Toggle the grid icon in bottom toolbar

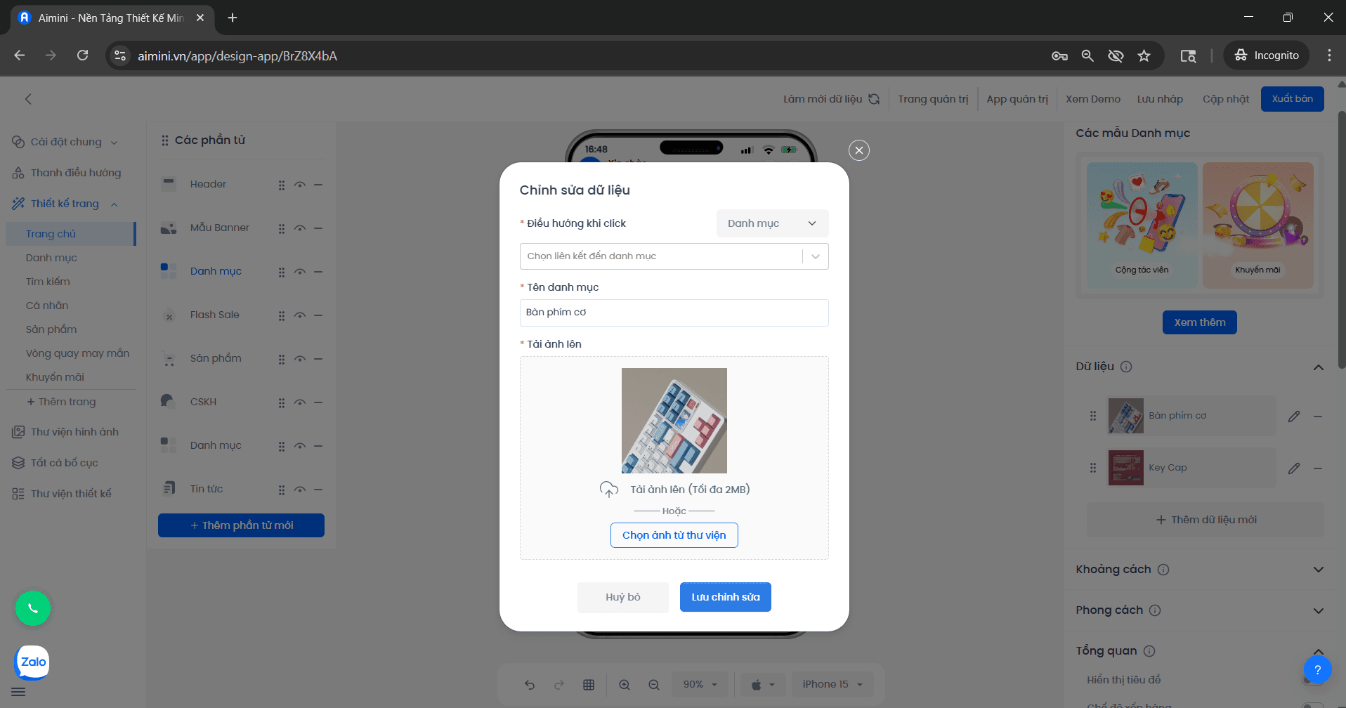tap(589, 685)
